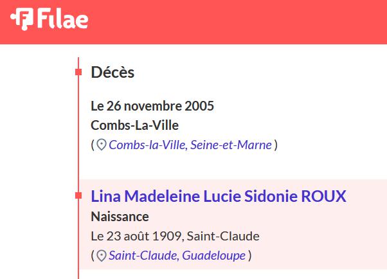Click the surname ROUX in the name heading

tap(323, 196)
